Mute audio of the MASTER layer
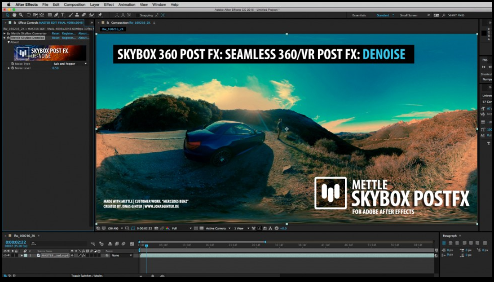494x282 pixels. 9,256
